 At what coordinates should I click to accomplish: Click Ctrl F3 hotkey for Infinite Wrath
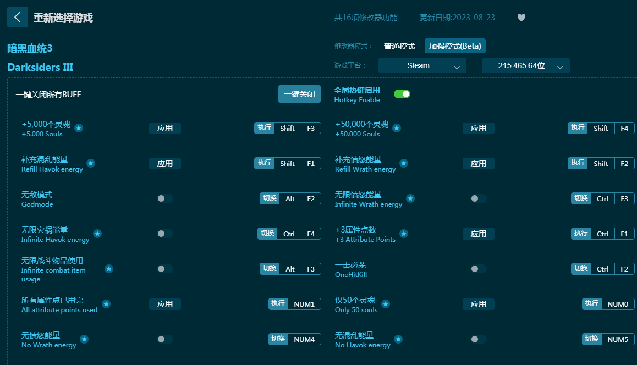pos(602,198)
